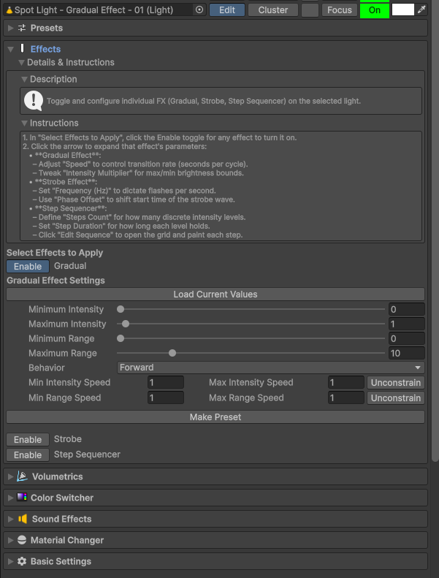
Task: Click the 'Behavior' label
Action: (x=47, y=368)
